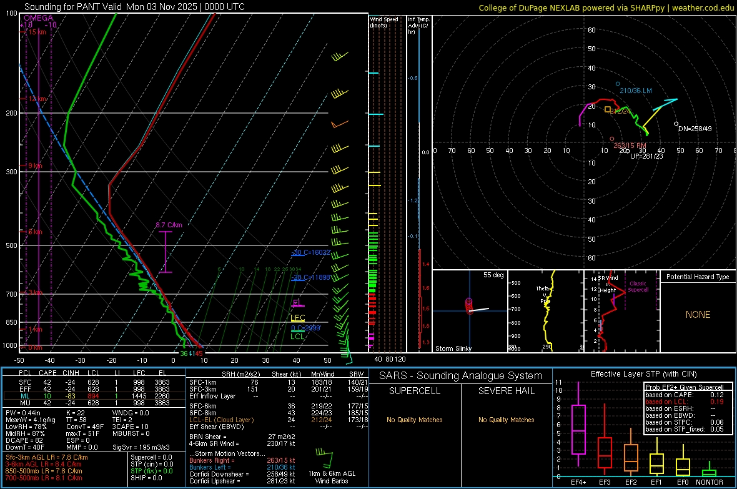Select the EFF parcel row

coord(94,389)
